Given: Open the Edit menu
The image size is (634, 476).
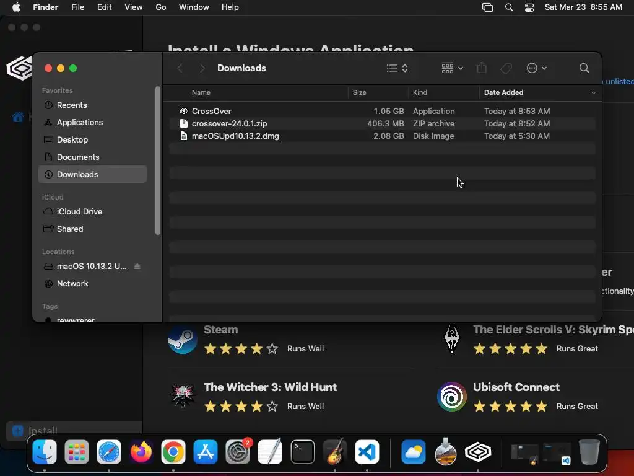Looking at the screenshot, I should click(104, 7).
